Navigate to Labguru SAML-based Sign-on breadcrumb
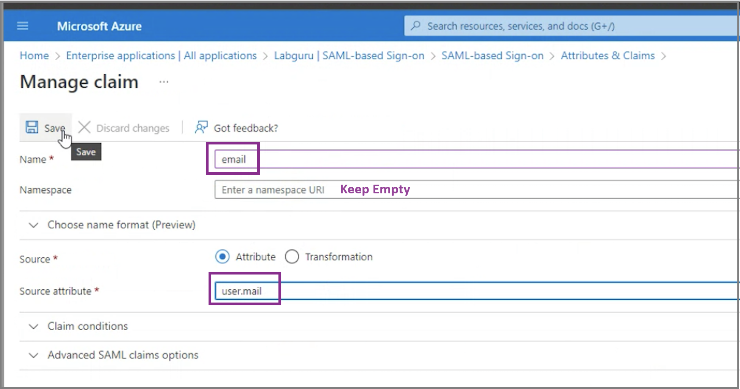This screenshot has height=389, width=740. coord(349,56)
